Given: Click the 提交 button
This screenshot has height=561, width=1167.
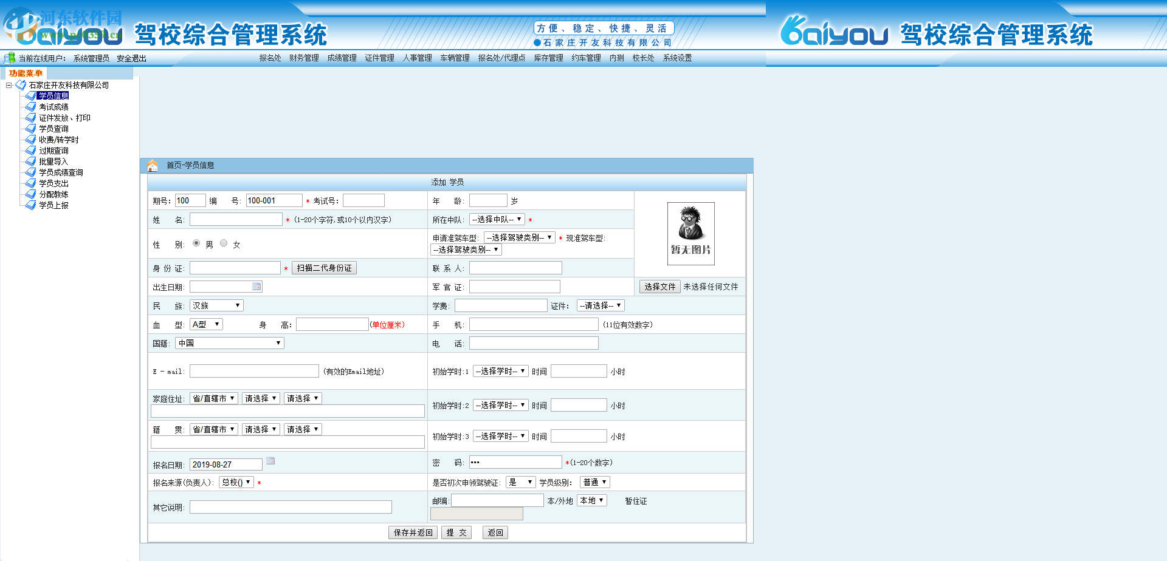Looking at the screenshot, I should click(x=456, y=532).
